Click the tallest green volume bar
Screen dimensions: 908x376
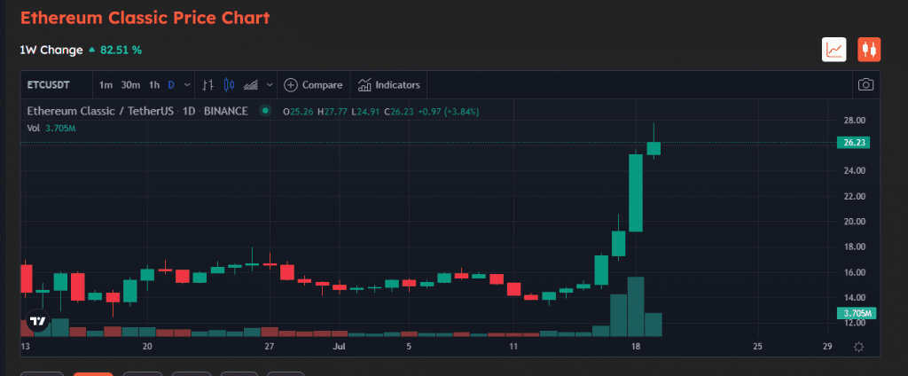coord(636,307)
